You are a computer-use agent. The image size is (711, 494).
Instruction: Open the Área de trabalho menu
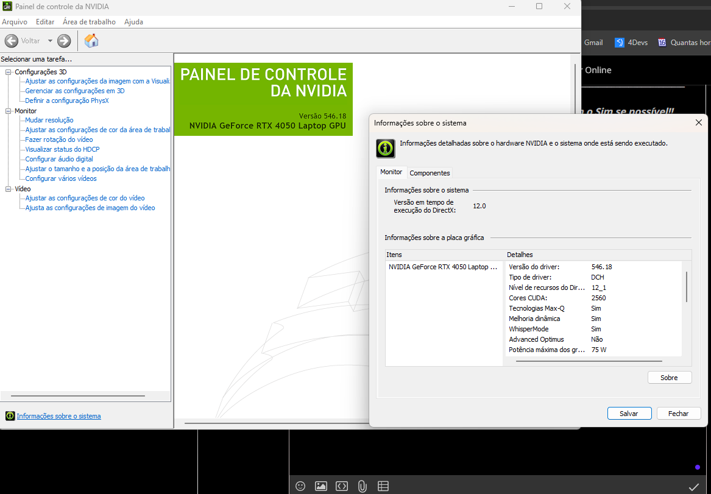point(89,22)
